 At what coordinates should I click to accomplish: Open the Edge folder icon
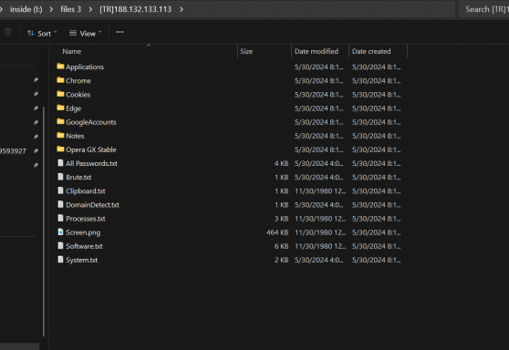60,108
